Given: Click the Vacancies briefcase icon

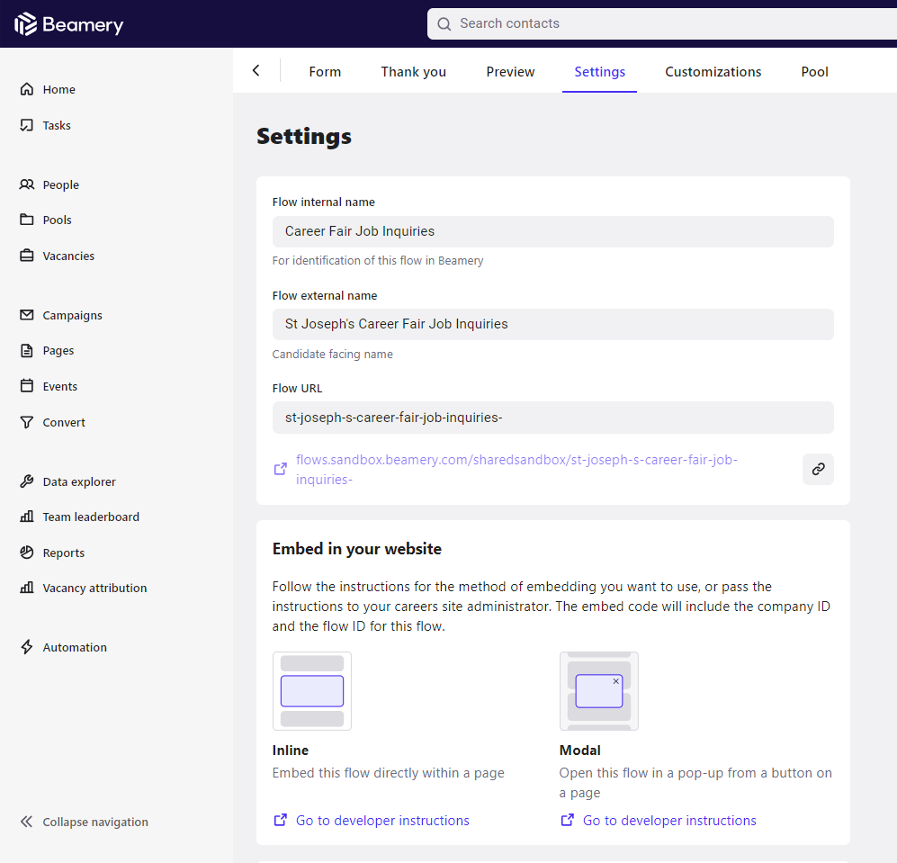Looking at the screenshot, I should (x=27, y=256).
